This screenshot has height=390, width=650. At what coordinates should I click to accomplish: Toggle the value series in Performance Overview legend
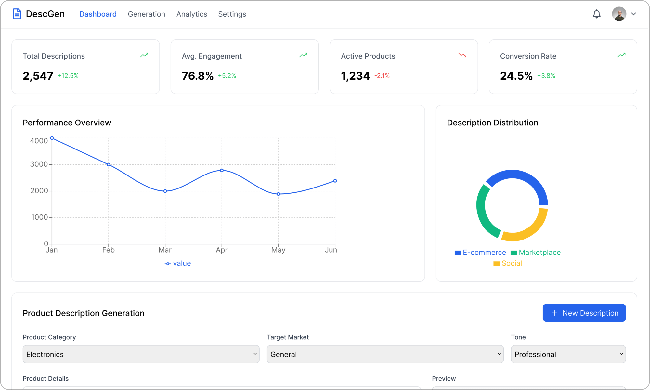[x=178, y=263]
